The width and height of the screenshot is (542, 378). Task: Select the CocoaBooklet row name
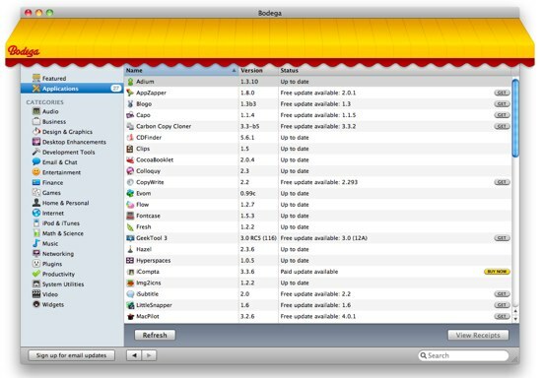pos(155,159)
